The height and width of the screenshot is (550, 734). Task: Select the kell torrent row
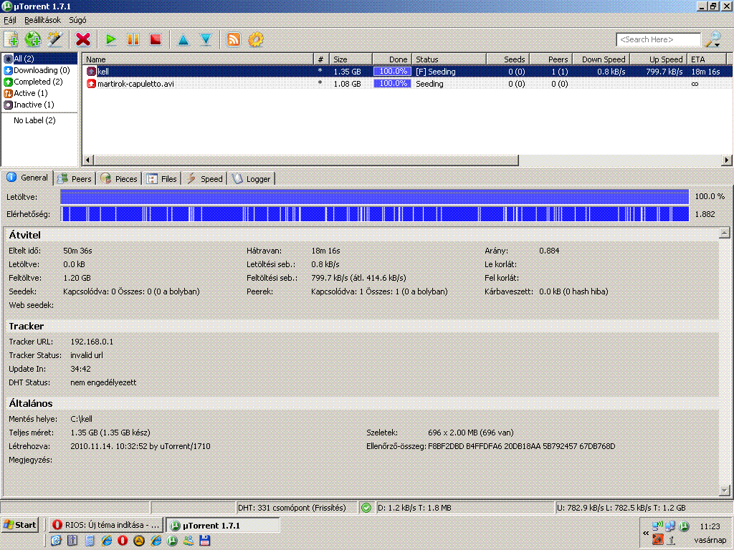(407, 72)
